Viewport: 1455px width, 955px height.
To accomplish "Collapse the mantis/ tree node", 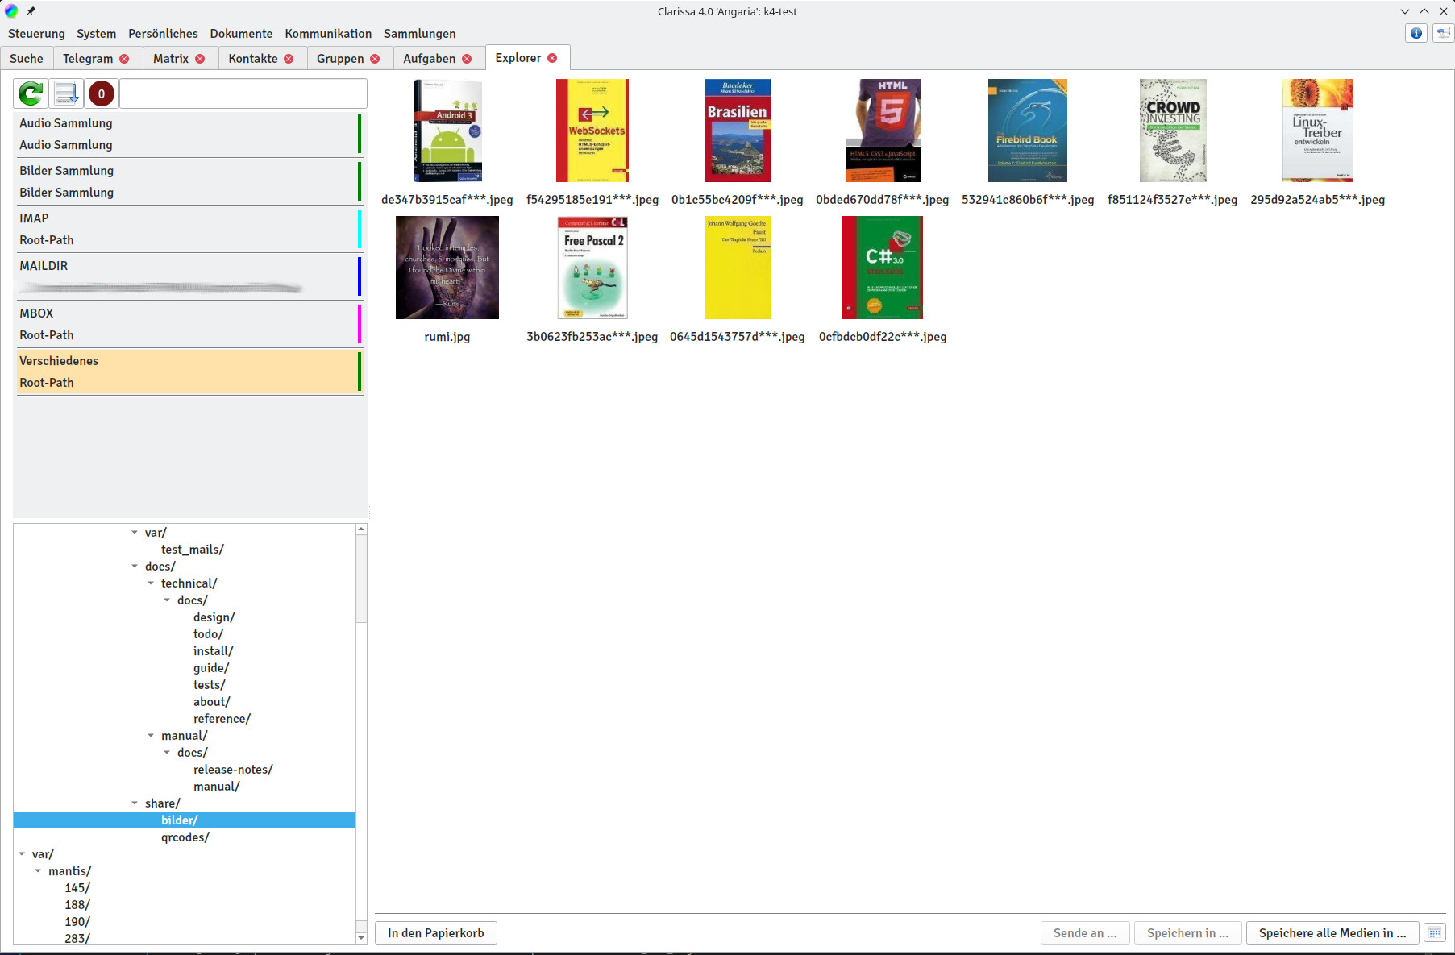I will [x=38, y=870].
